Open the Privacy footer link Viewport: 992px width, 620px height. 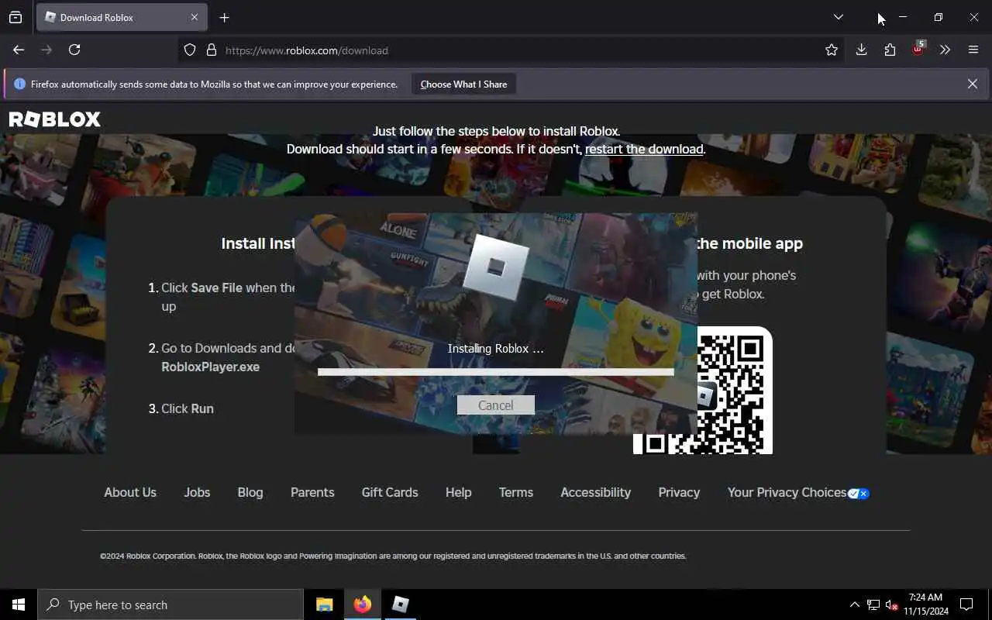(x=679, y=492)
